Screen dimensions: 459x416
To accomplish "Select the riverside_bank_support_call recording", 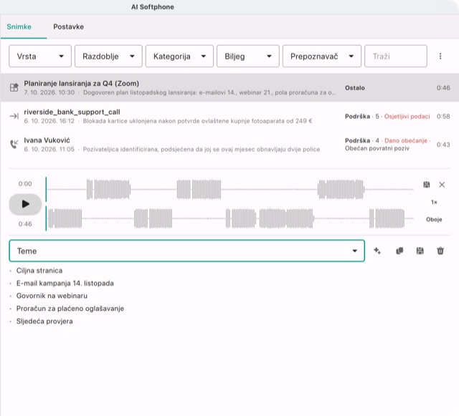I will [x=229, y=116].
